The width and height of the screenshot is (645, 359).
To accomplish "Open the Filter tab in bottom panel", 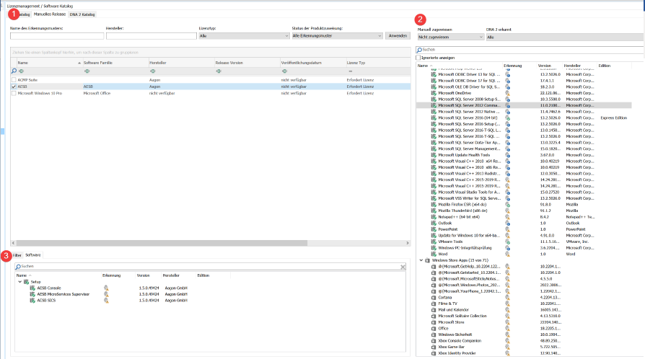I will pyautogui.click(x=17, y=255).
